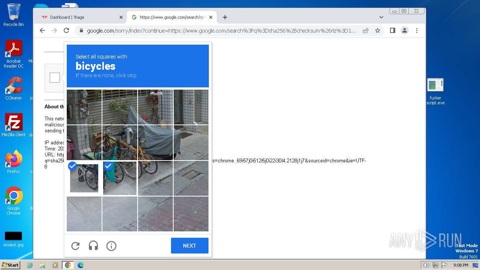Open Google Chrome desktop shortcut

[x=13, y=201]
